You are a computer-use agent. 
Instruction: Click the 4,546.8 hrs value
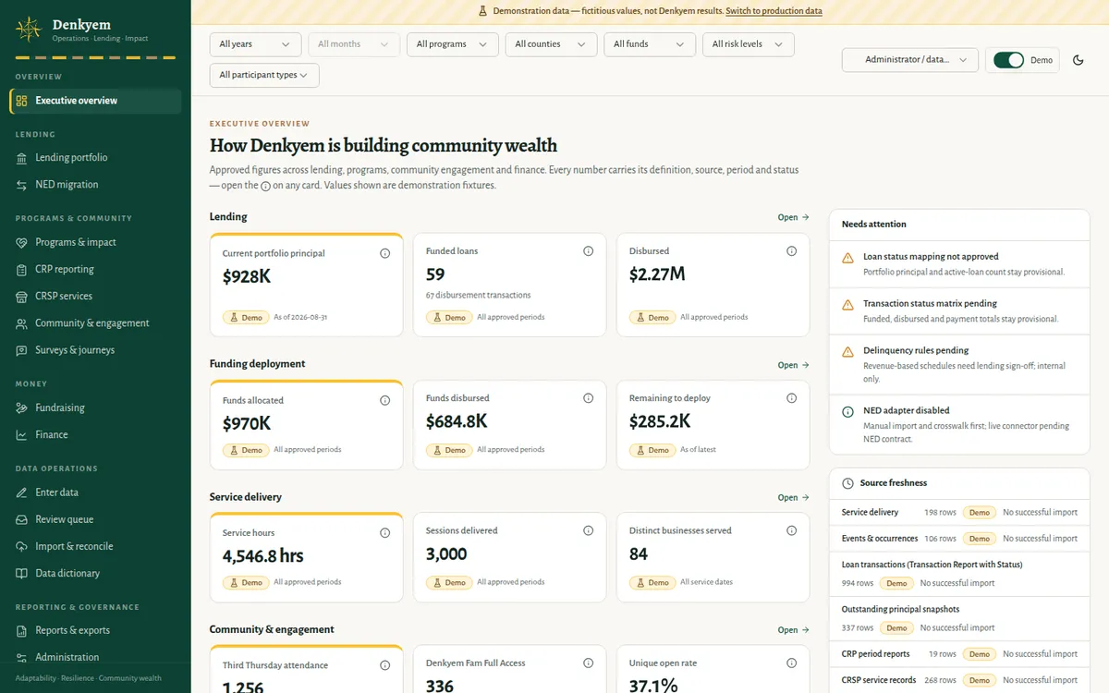click(263, 556)
